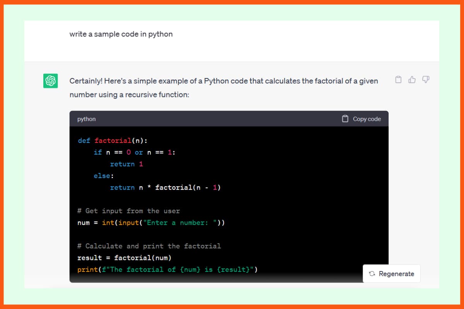Screen dimensions: 464x309
Task: Give the response a thumbs down
Action: click(426, 80)
